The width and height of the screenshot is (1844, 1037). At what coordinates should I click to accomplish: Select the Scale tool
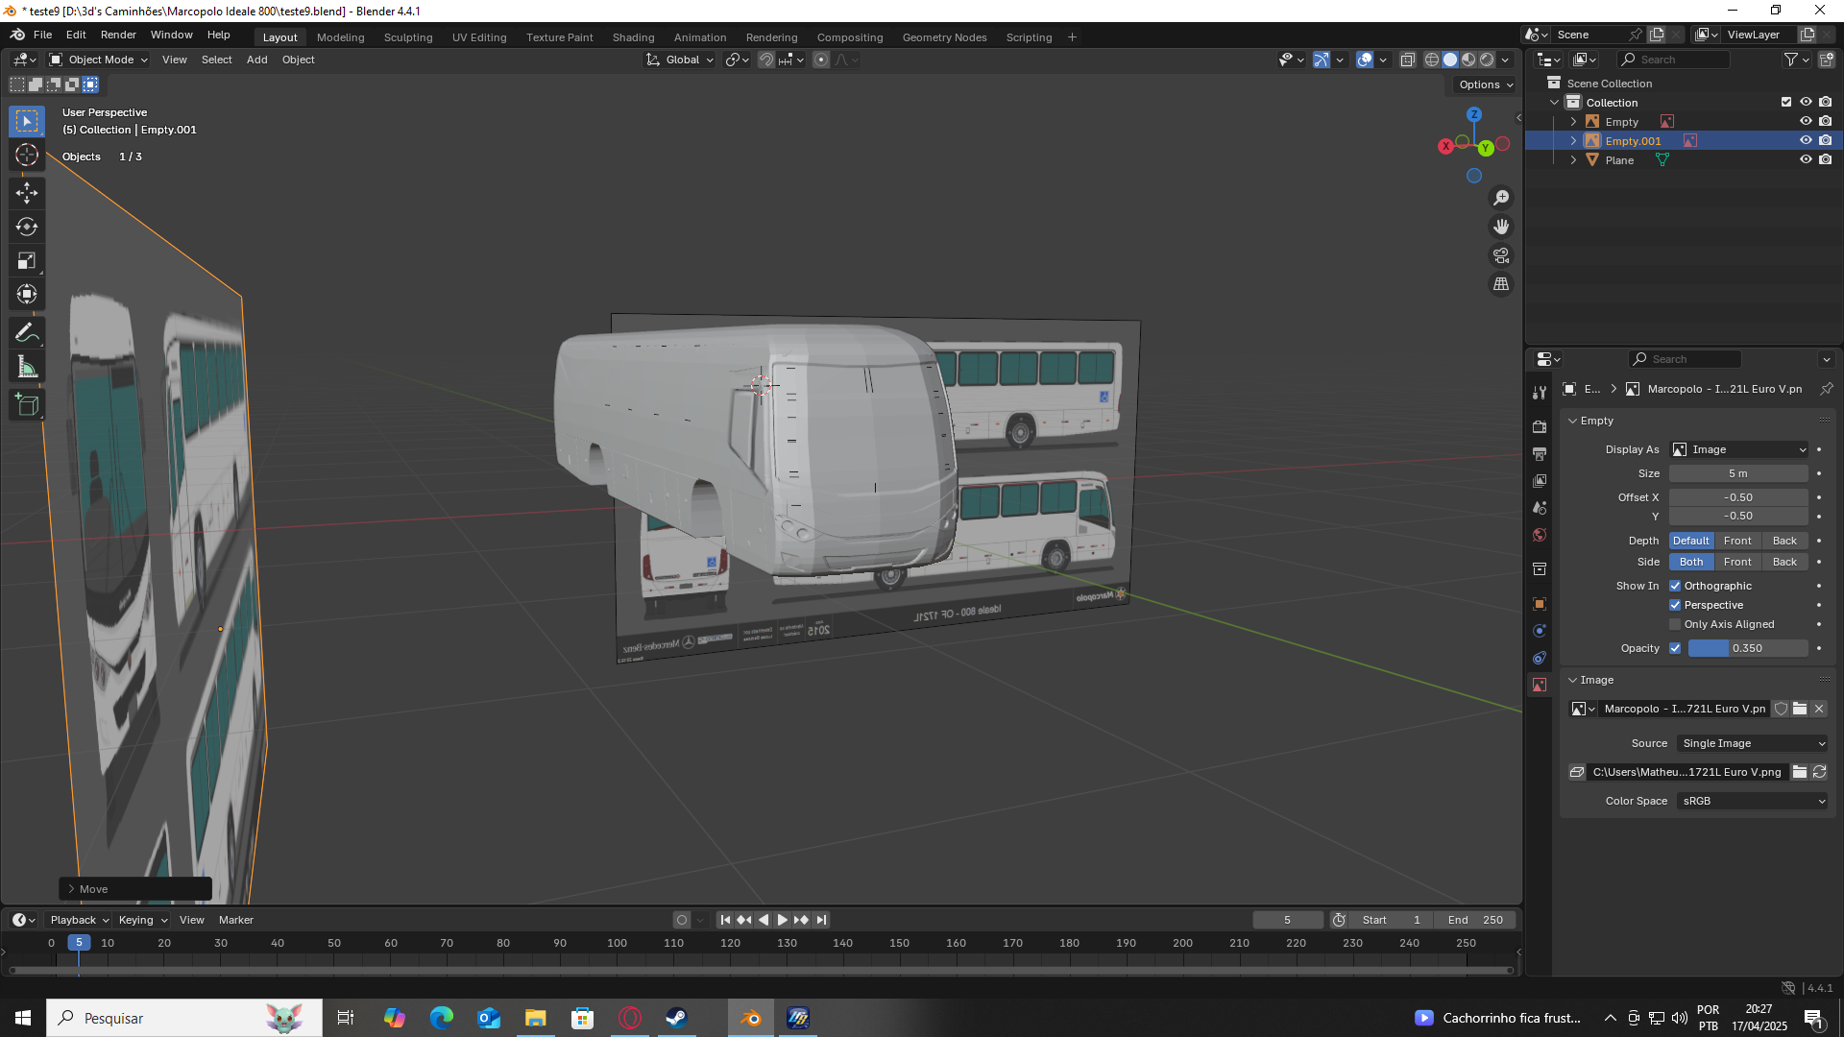tap(26, 261)
